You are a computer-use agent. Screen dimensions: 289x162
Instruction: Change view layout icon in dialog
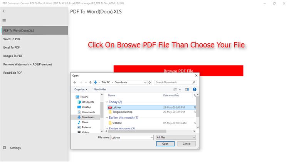pos(175,89)
